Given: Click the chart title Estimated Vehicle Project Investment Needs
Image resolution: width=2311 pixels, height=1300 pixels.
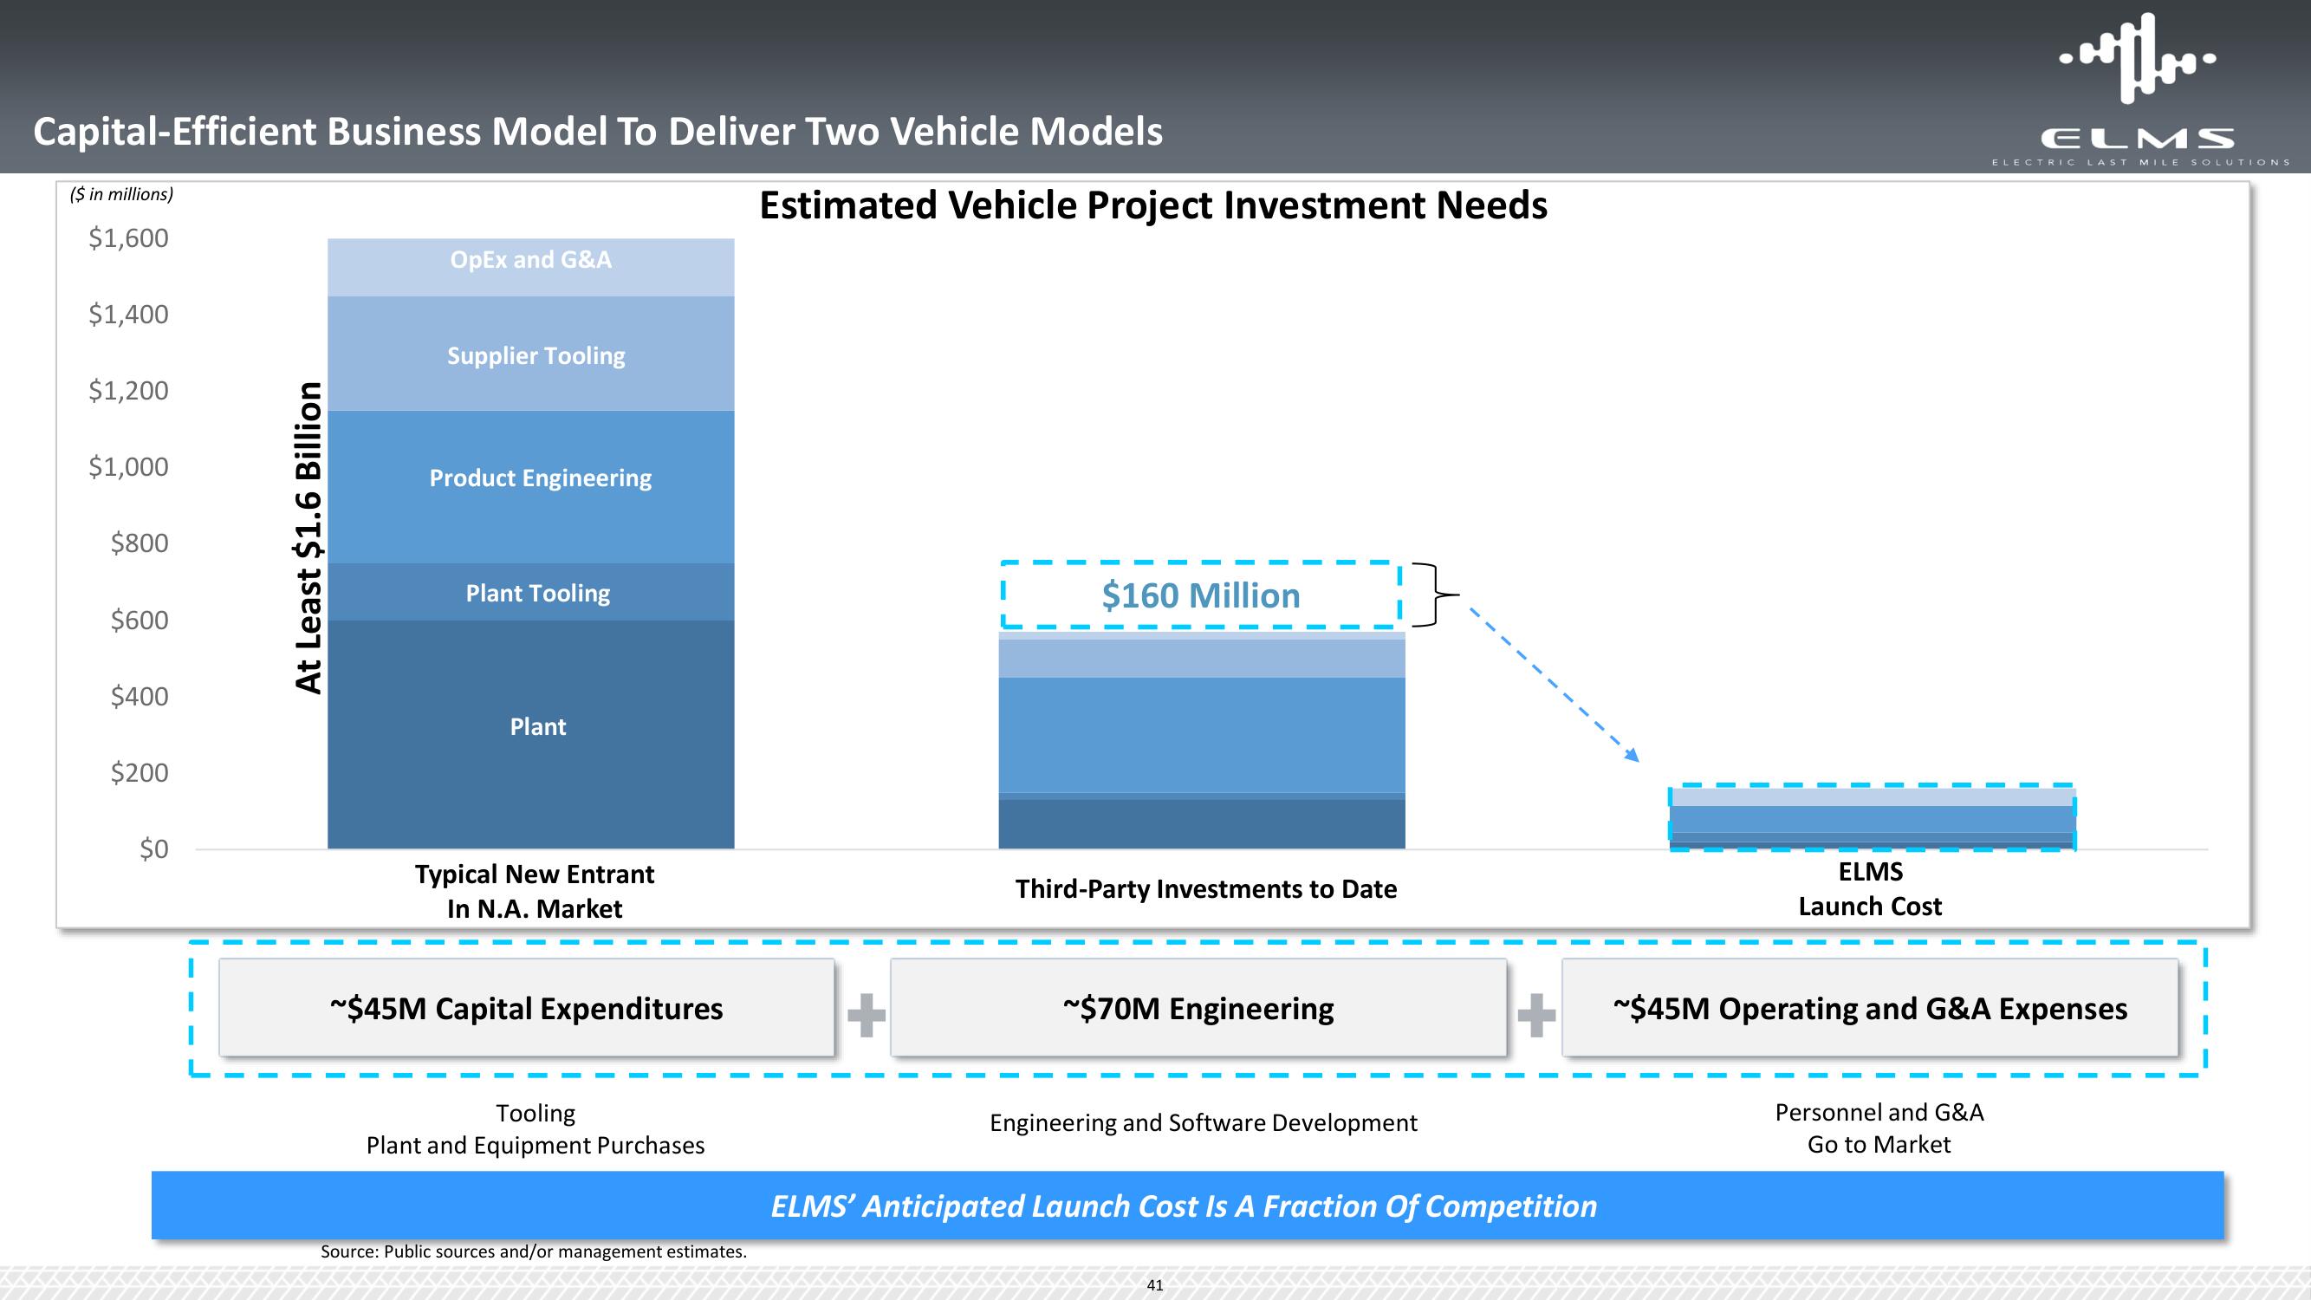Looking at the screenshot, I should (x=1152, y=205).
